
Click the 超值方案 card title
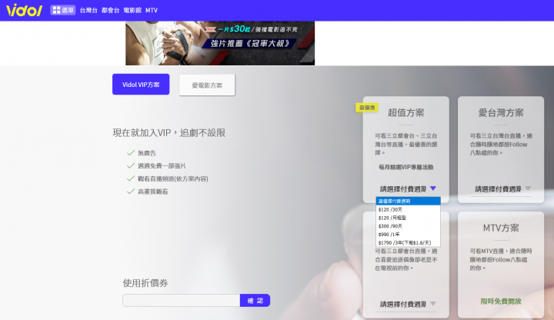tap(406, 112)
